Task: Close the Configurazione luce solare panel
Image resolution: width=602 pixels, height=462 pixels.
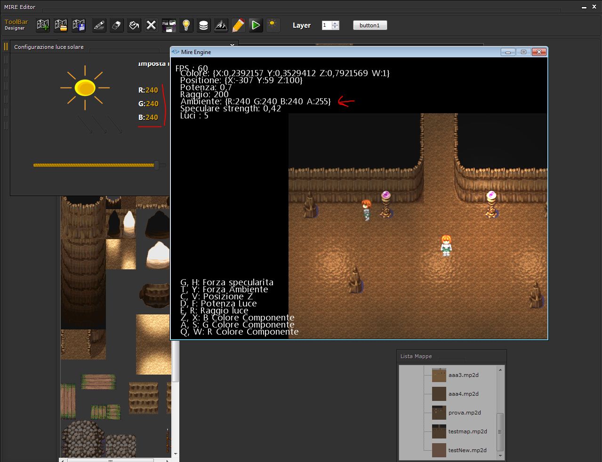Action: [x=232, y=45]
